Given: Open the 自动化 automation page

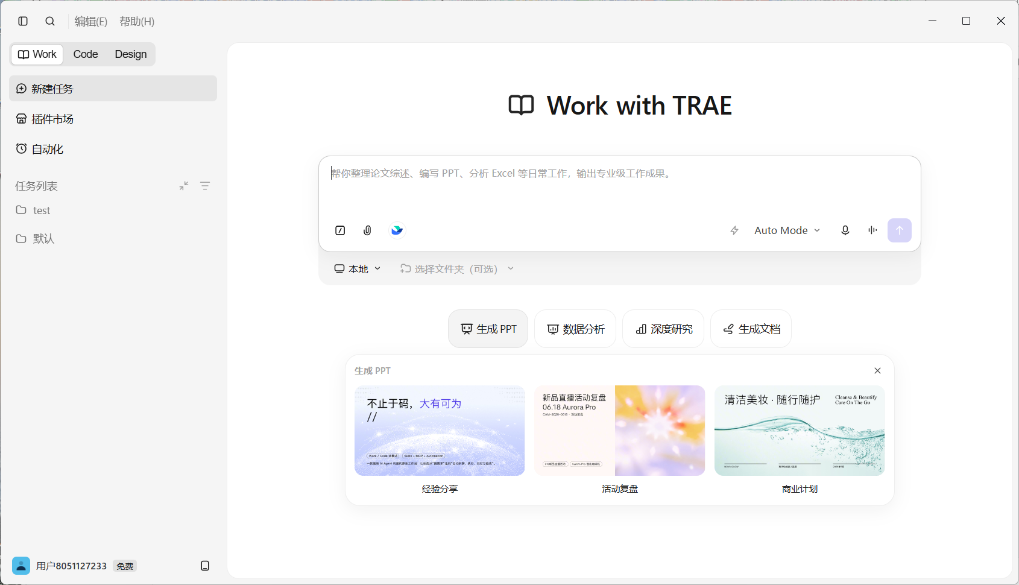Looking at the screenshot, I should 113,149.
